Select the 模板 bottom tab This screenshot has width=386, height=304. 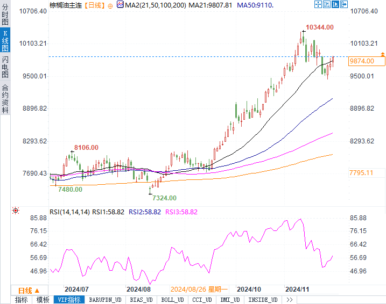[43, 300]
